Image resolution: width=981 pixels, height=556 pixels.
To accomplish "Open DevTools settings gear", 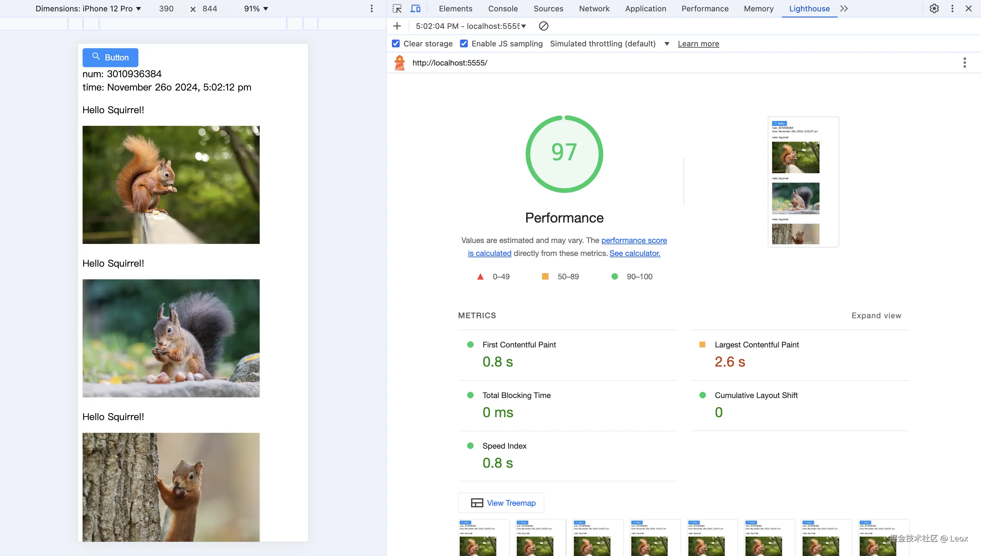I will 934,8.
